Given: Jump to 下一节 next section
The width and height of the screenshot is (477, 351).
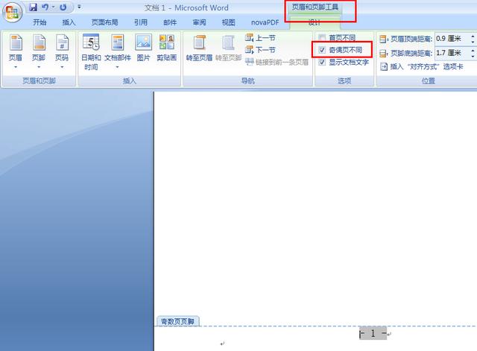Looking at the screenshot, I should click(260, 50).
